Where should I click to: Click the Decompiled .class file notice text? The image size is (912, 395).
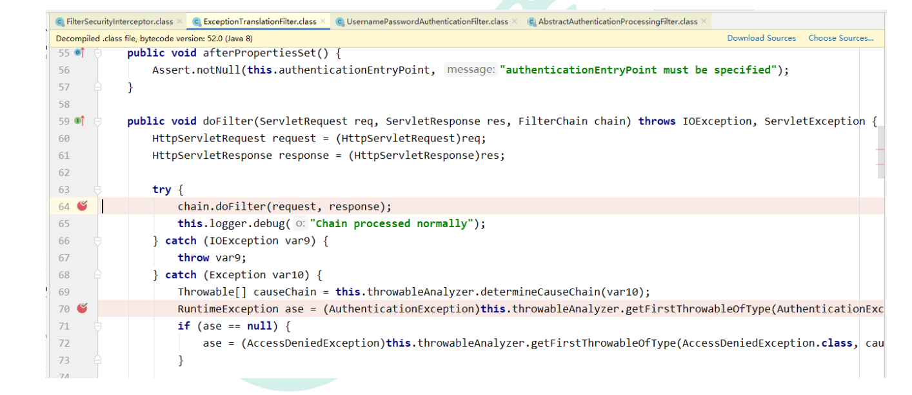click(x=154, y=38)
